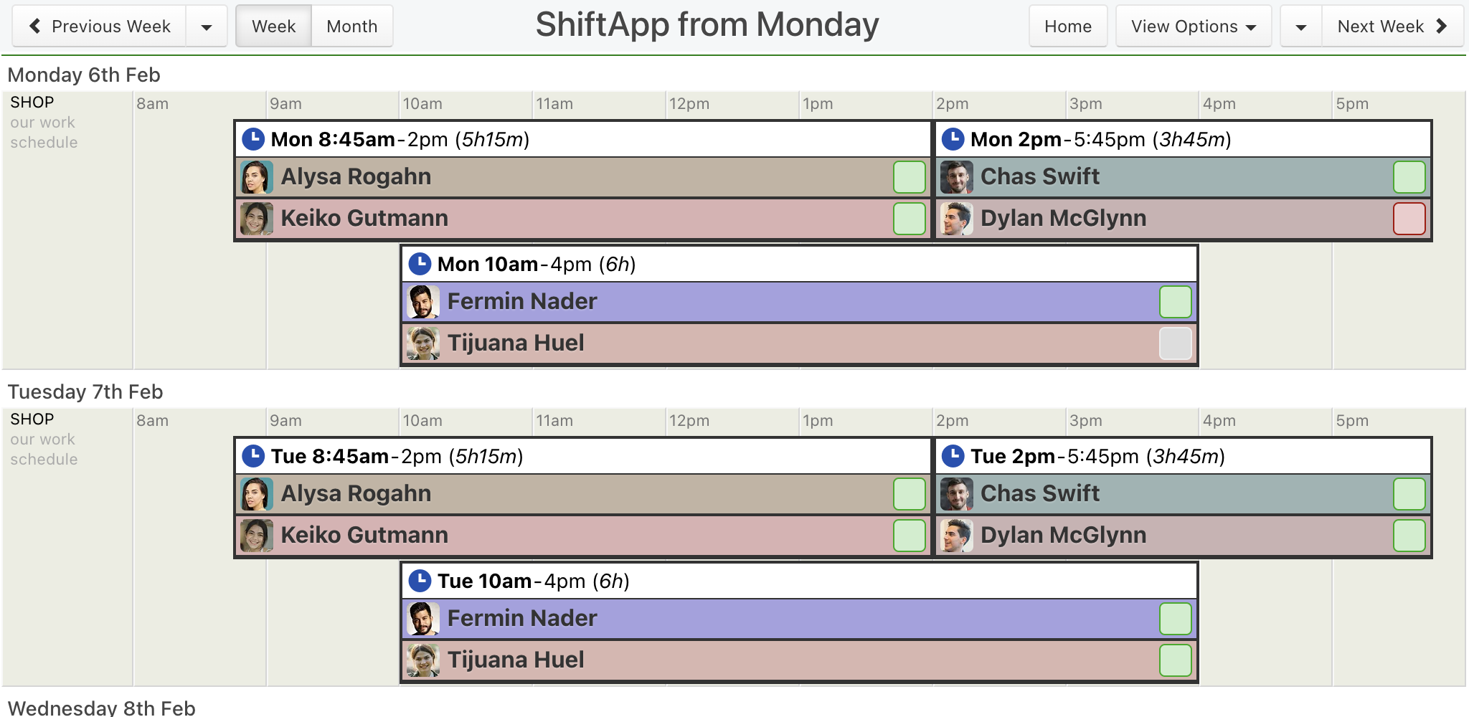Open dropdown arrow beside Previous Week

pyautogui.click(x=207, y=27)
